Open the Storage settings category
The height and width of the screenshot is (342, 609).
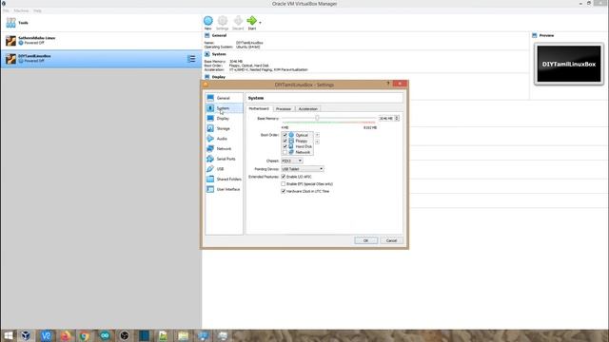(225, 128)
